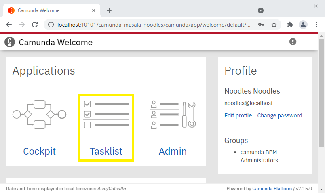Screen dimensions: 325x193
Task: Click the vertical scrollbar thumb
Action: (321, 92)
